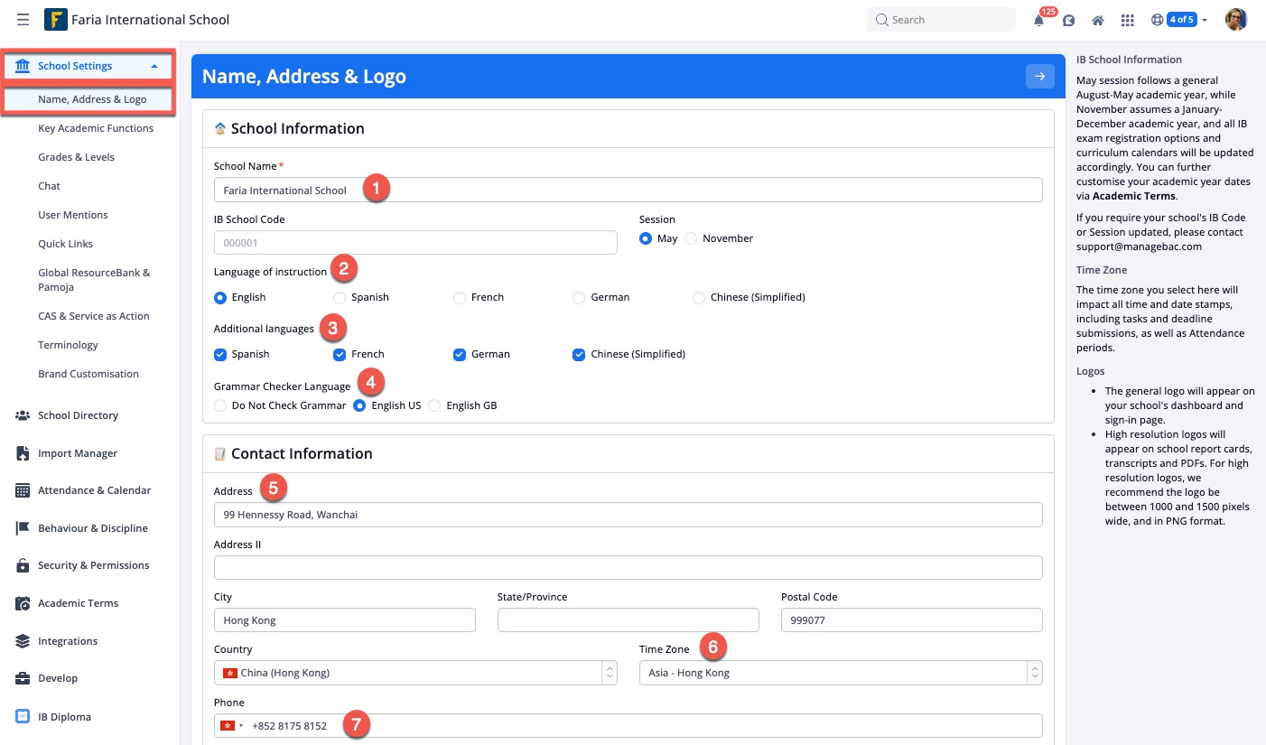Select Name, Address & Logo menu item
The height and width of the screenshot is (745, 1266).
click(x=92, y=99)
